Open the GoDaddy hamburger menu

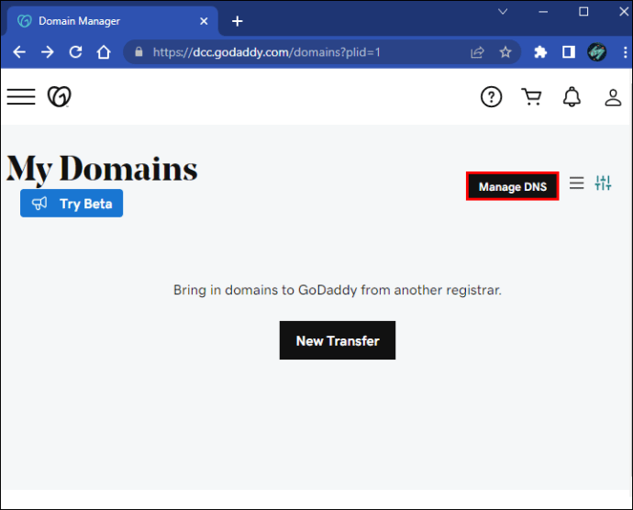(21, 97)
